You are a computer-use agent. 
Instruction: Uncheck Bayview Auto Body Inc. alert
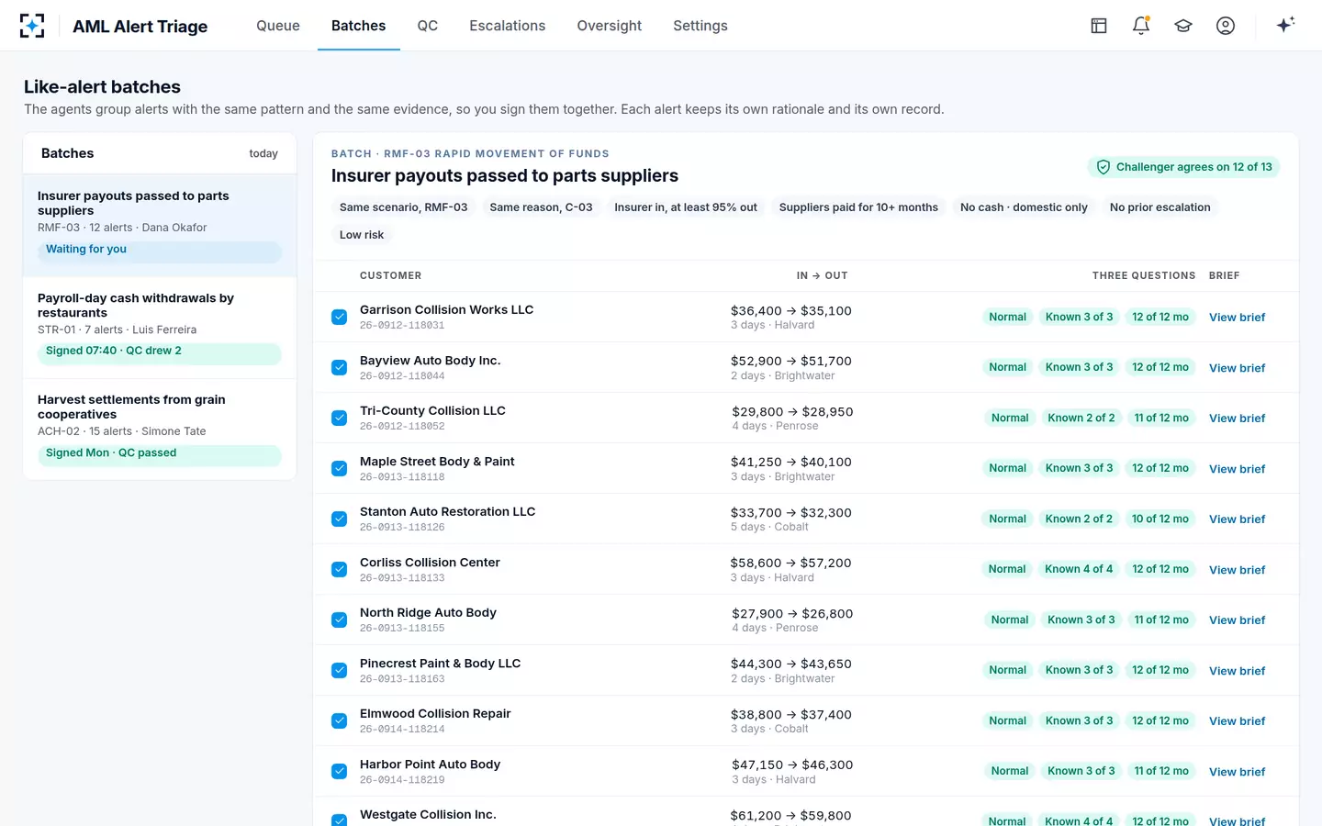tap(340, 367)
